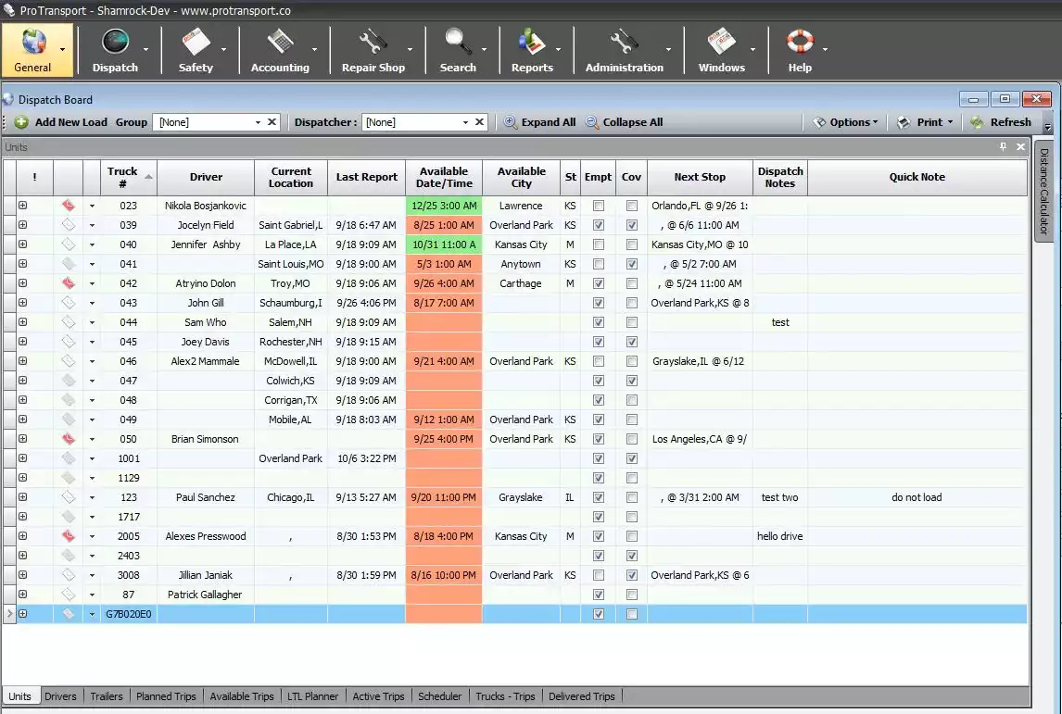
Task: Pin the Units panel
Action: point(1003,146)
